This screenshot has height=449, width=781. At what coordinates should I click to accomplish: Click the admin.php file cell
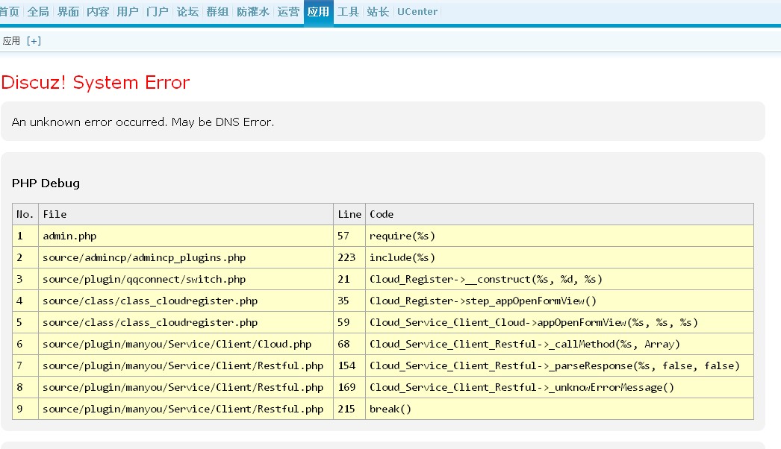[69, 236]
